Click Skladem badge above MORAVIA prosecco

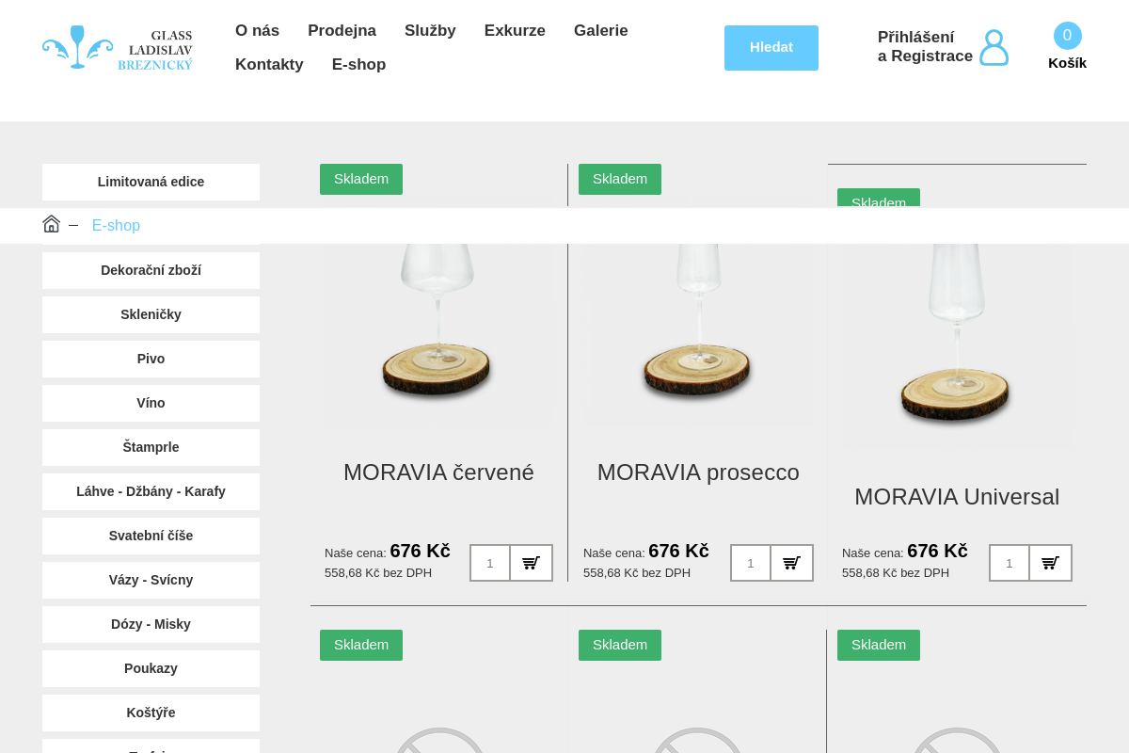click(620, 179)
